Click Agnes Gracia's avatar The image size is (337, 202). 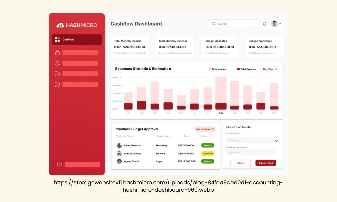point(119,161)
